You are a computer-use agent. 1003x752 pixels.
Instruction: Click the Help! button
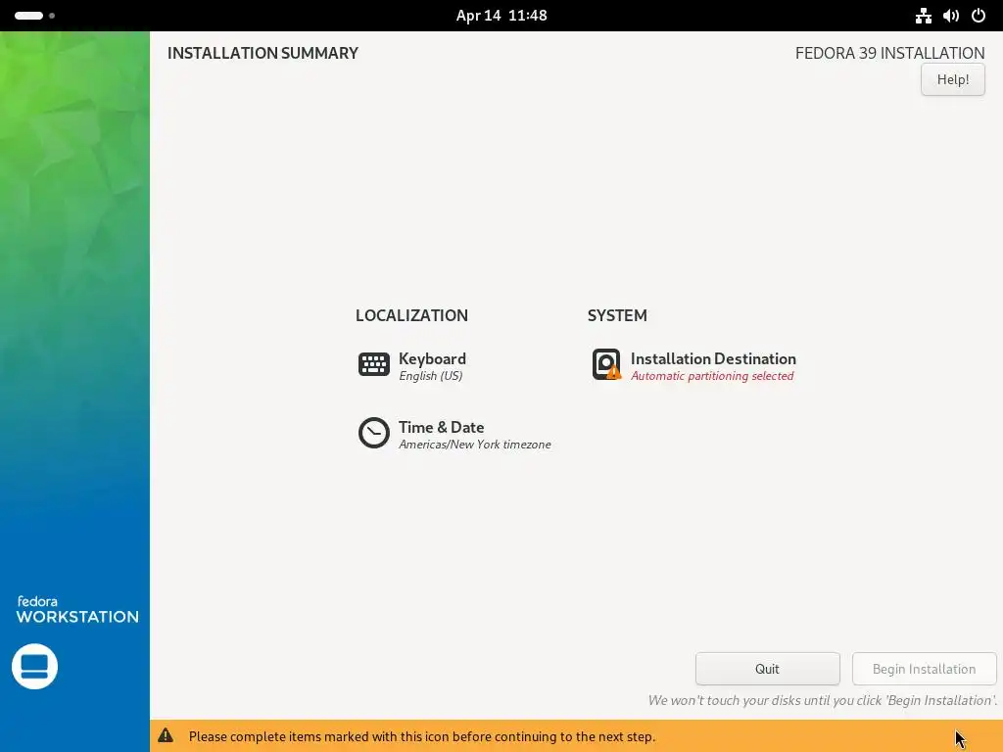[x=952, y=79]
